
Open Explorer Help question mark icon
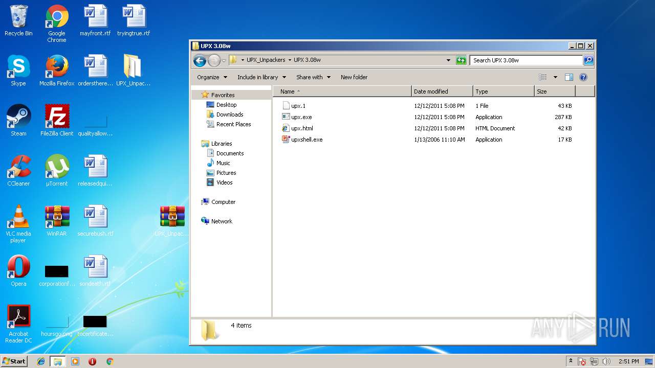point(583,77)
